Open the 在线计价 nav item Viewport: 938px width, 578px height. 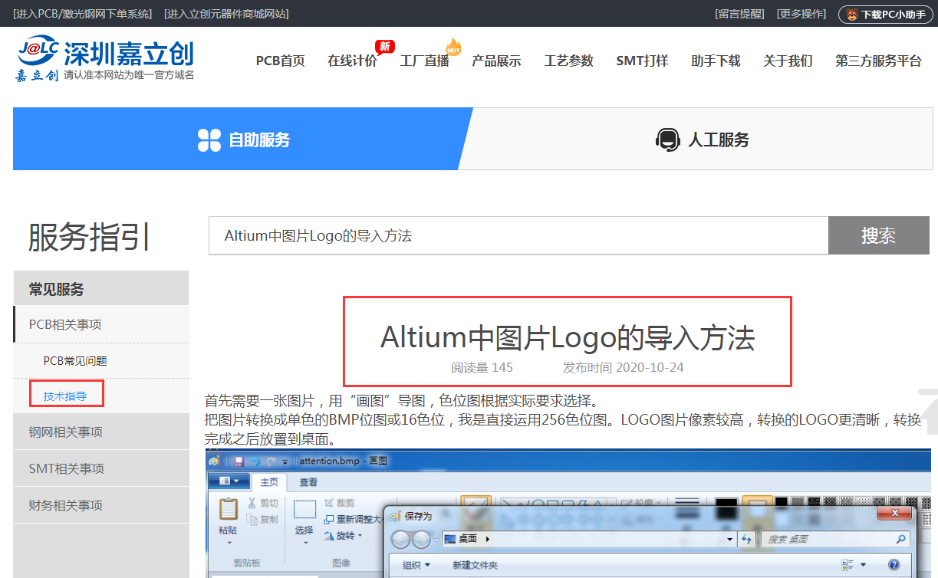coord(352,61)
